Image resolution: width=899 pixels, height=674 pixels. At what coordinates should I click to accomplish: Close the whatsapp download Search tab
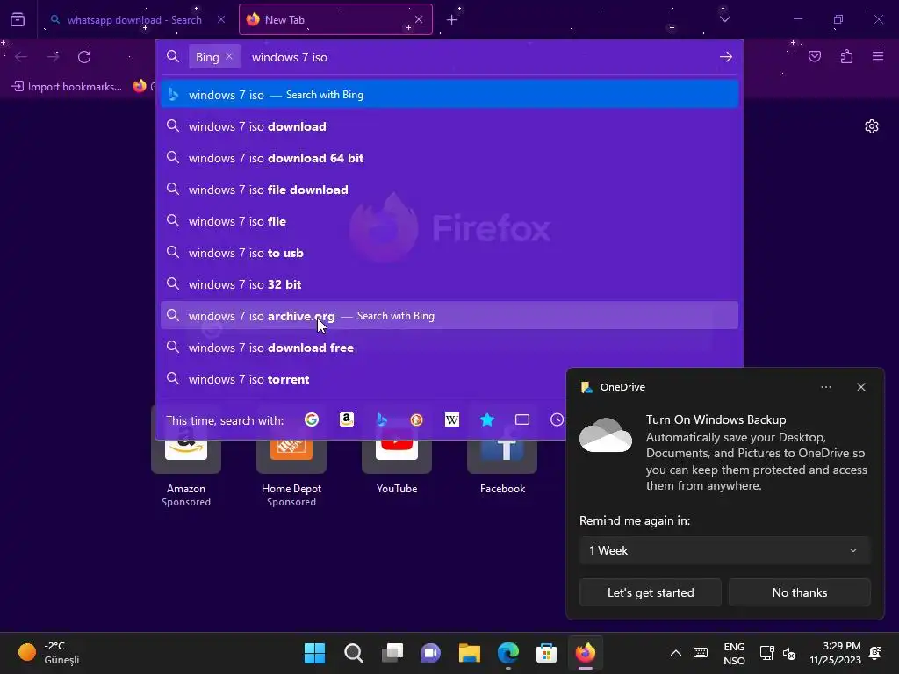(x=221, y=19)
